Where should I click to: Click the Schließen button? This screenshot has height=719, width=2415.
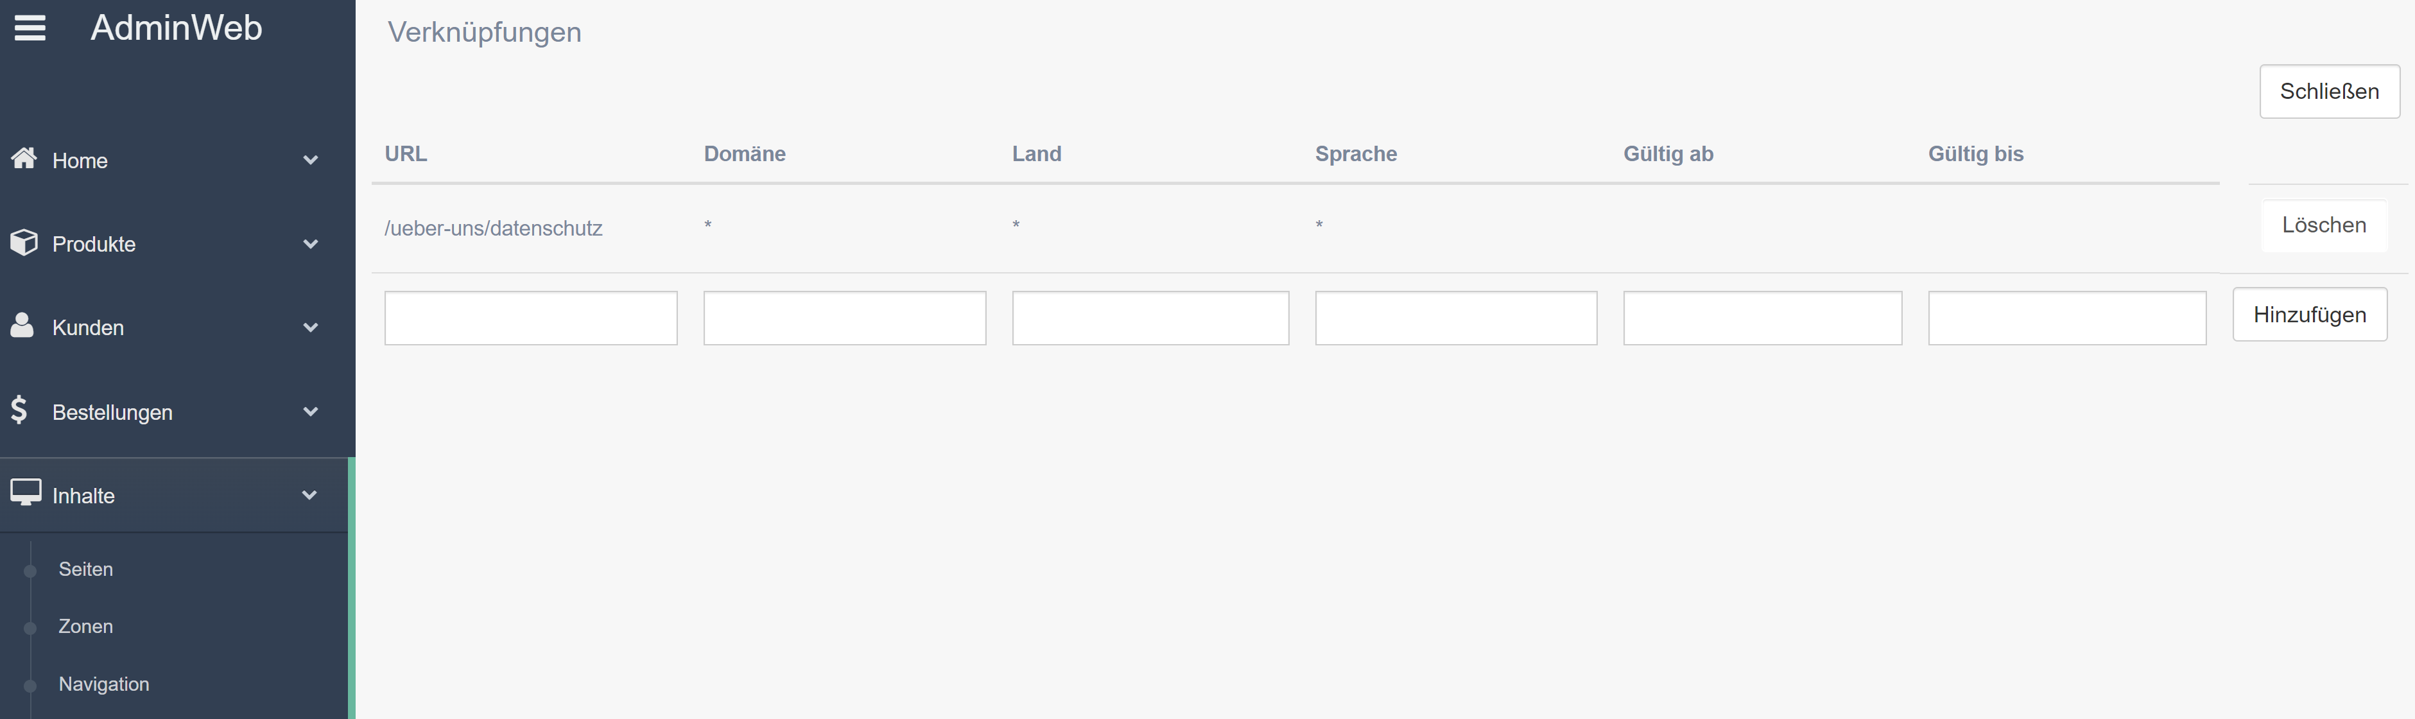tap(2329, 91)
